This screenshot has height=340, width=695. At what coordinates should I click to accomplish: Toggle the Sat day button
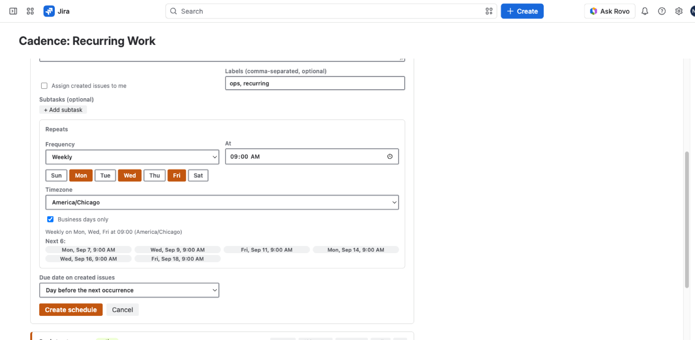(198, 175)
